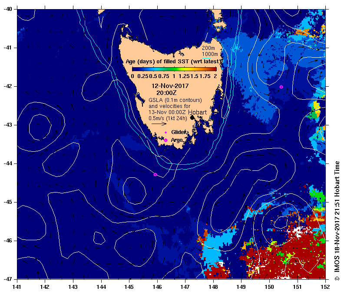The image size is (344, 294).
Task: Click latitude axis label '-46'
Action: point(8,241)
